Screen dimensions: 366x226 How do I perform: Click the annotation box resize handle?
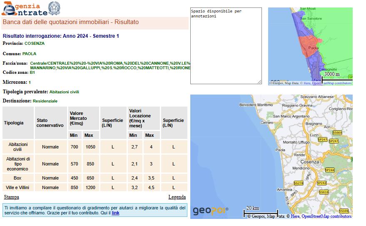[259, 82]
